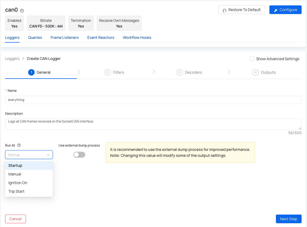This screenshot has width=307, height=227.
Task: Click the Loggers breadcrumb link
Action: [x=12, y=59]
